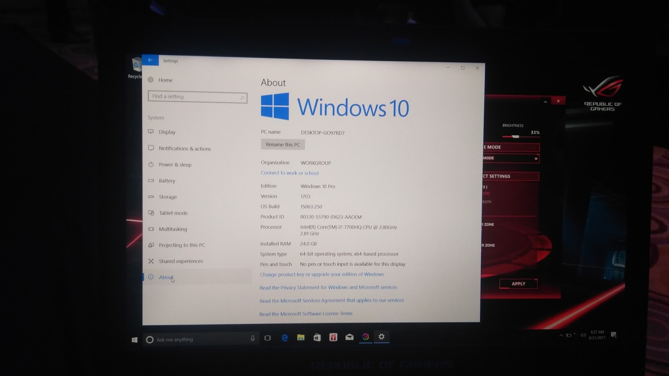This screenshot has width=669, height=376.
Task: Open Task View from the taskbar
Action: (268, 338)
